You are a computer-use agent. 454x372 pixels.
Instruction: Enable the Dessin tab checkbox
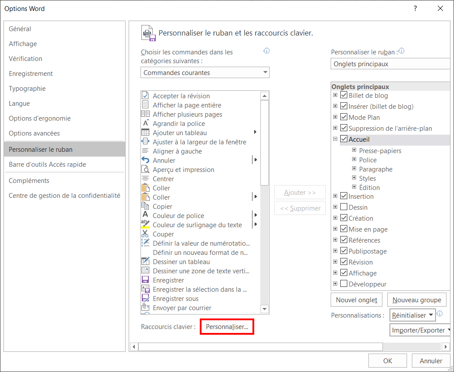point(344,207)
